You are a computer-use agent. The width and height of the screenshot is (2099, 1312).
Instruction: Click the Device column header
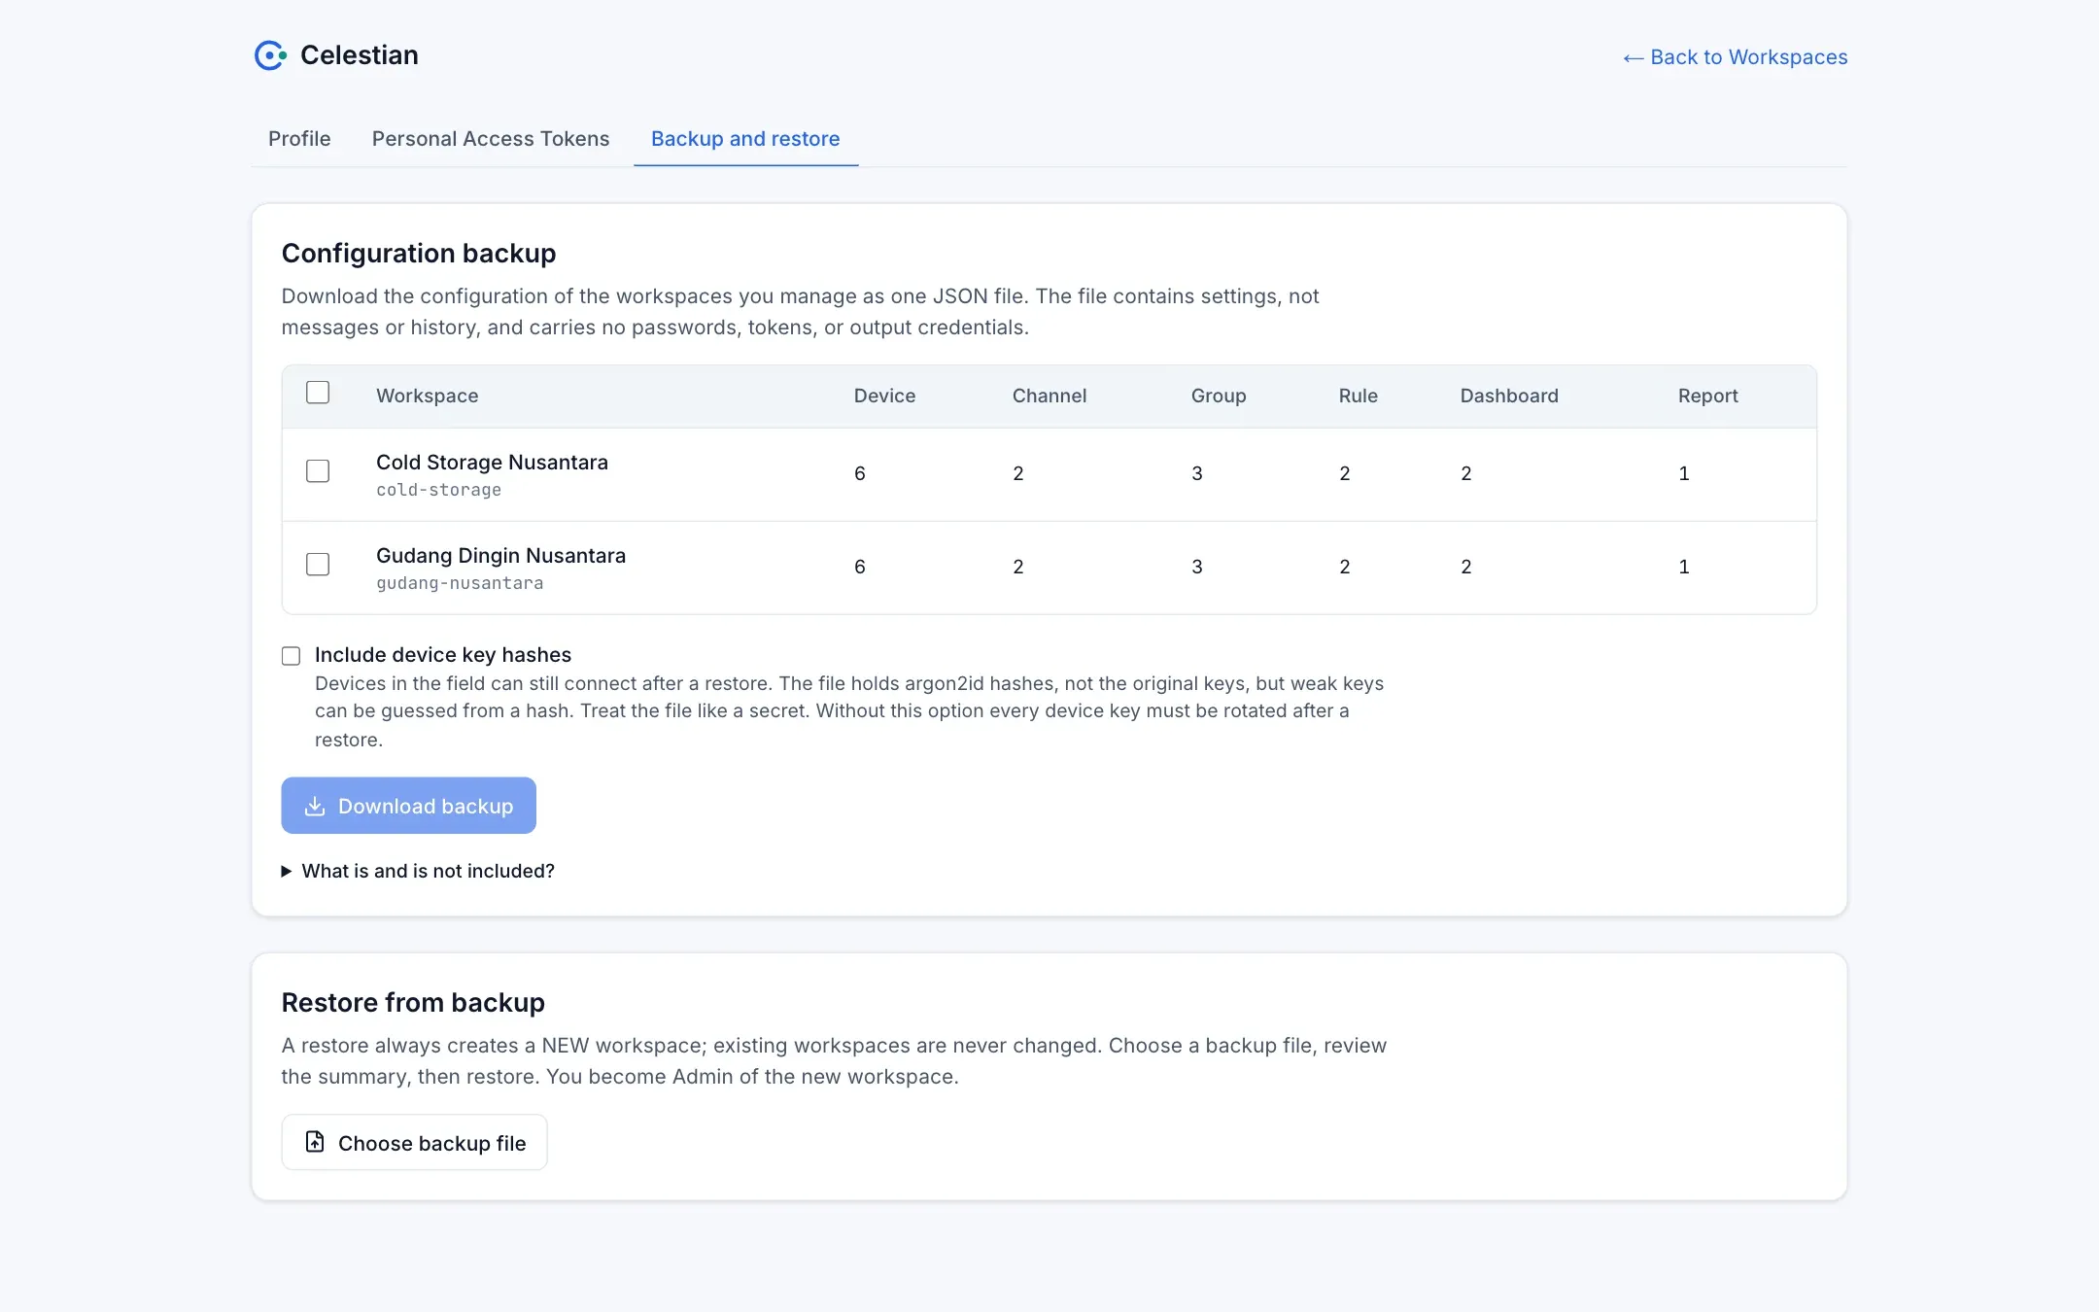pyautogui.click(x=885, y=396)
